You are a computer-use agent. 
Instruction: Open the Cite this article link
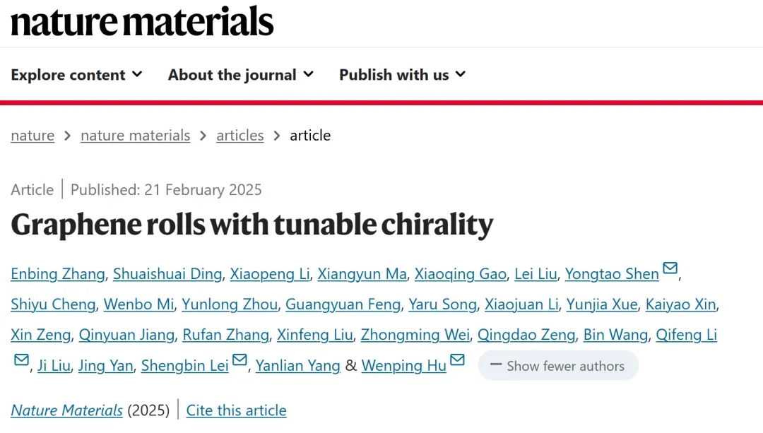coord(236,410)
